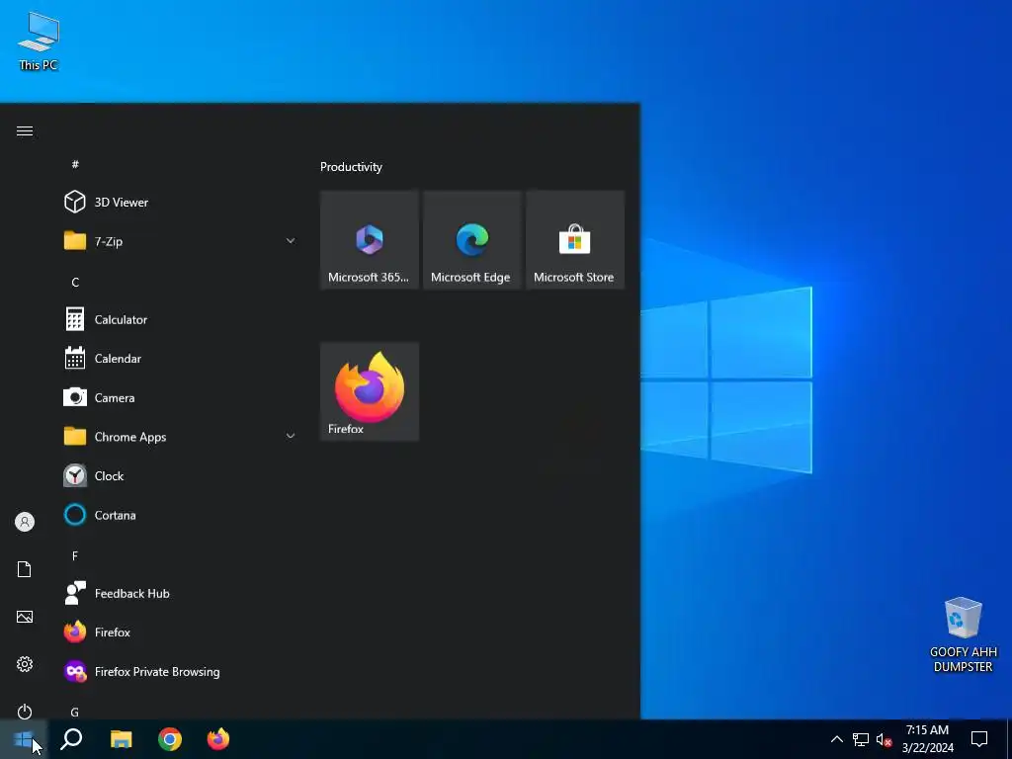Open the Clock app

[180, 476]
